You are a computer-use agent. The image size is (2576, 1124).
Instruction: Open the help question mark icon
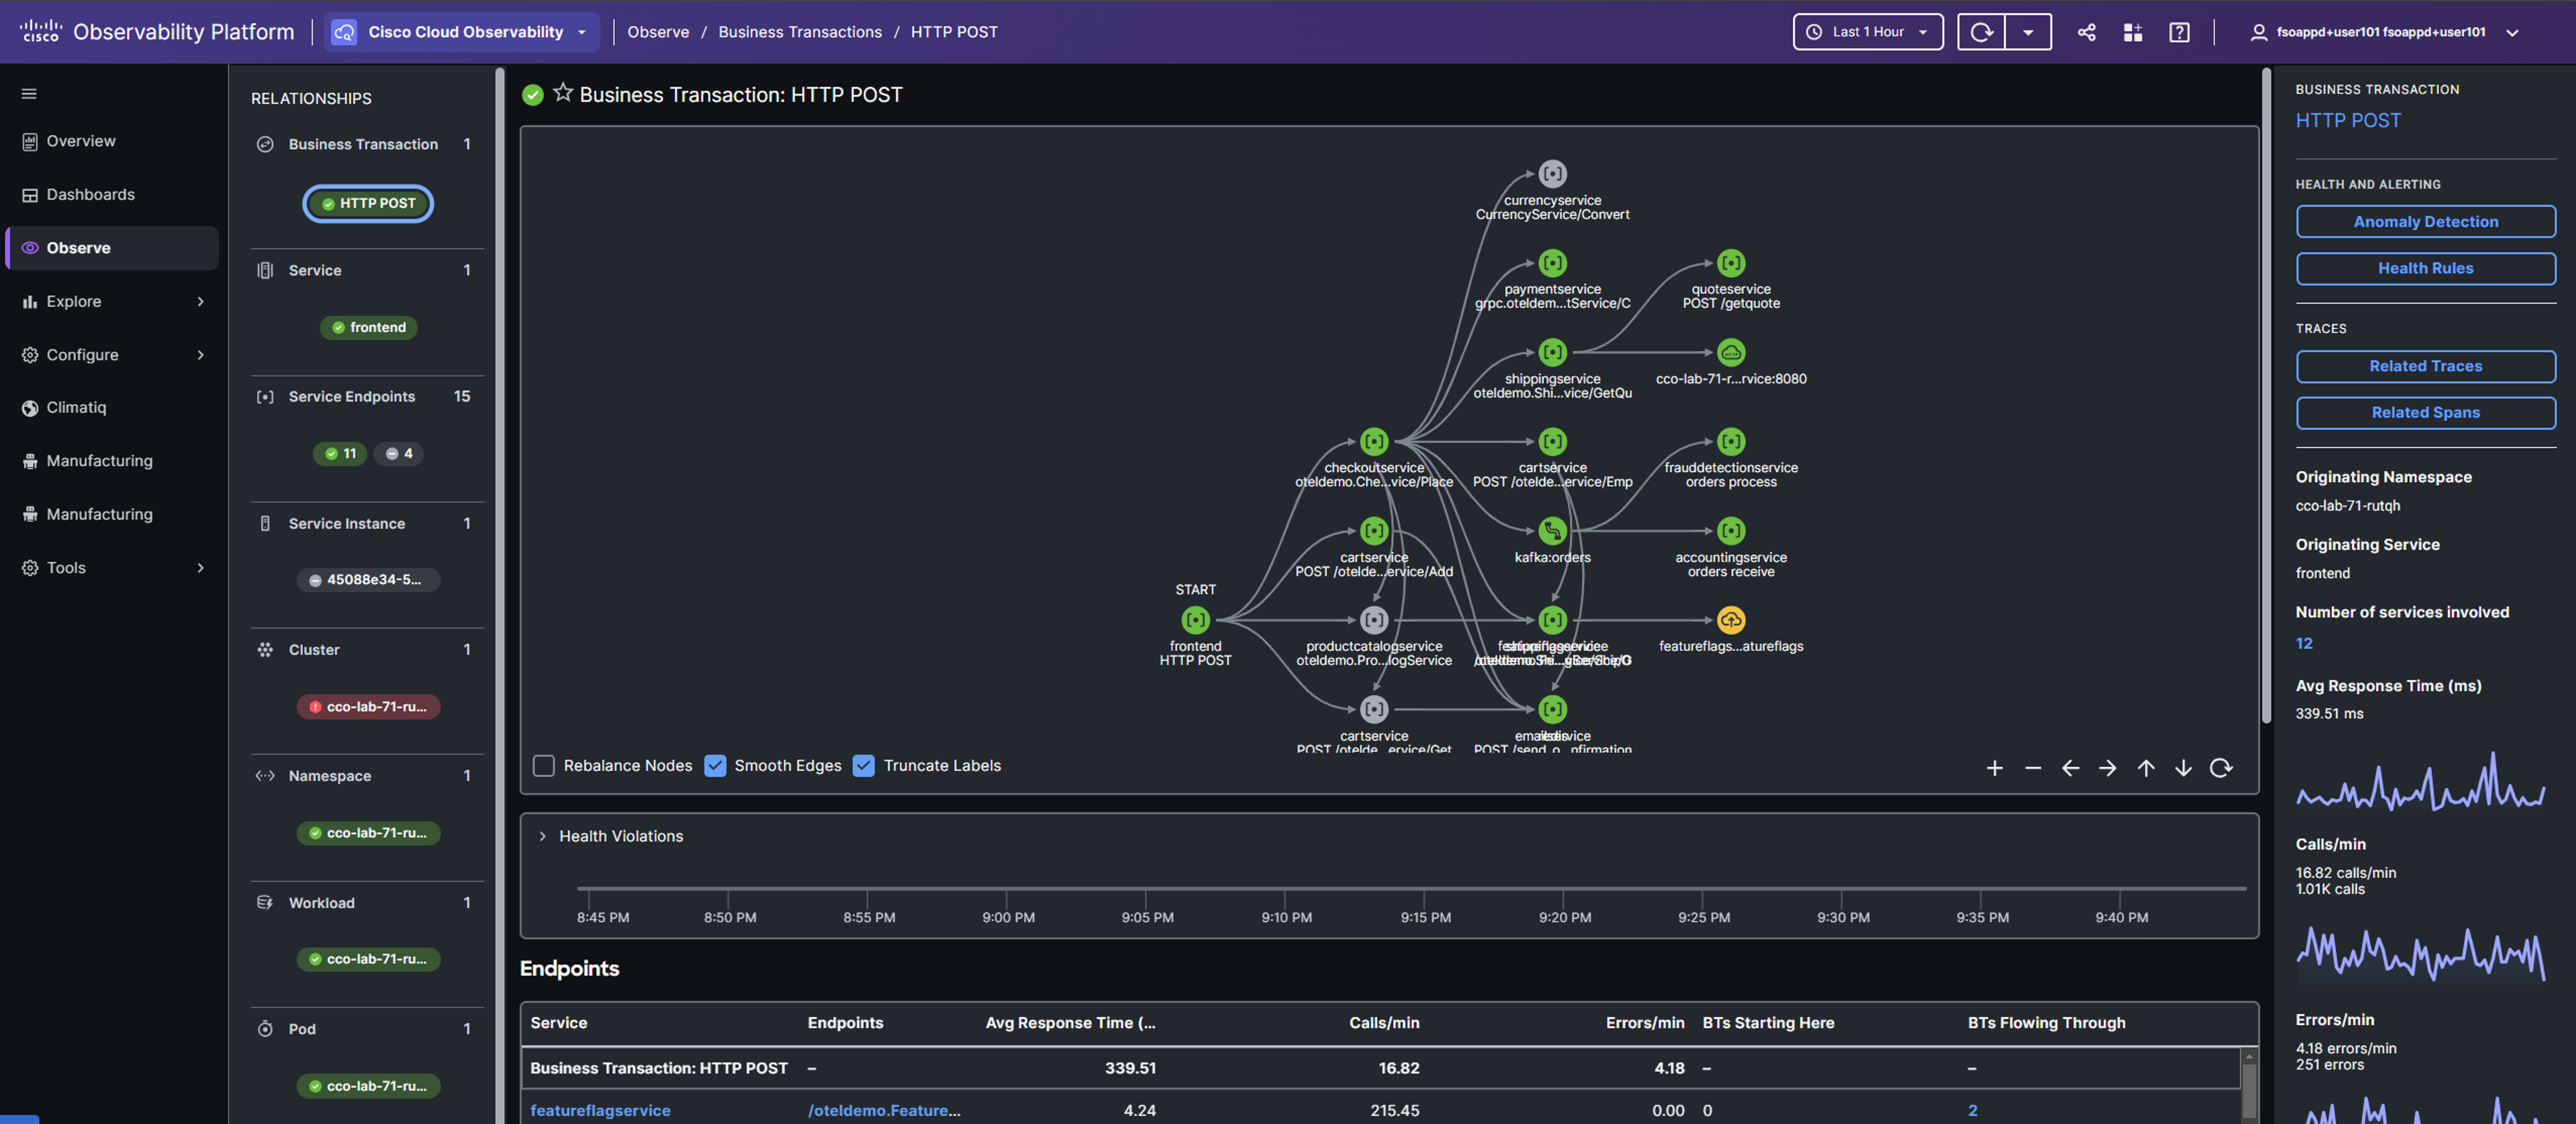point(2179,32)
